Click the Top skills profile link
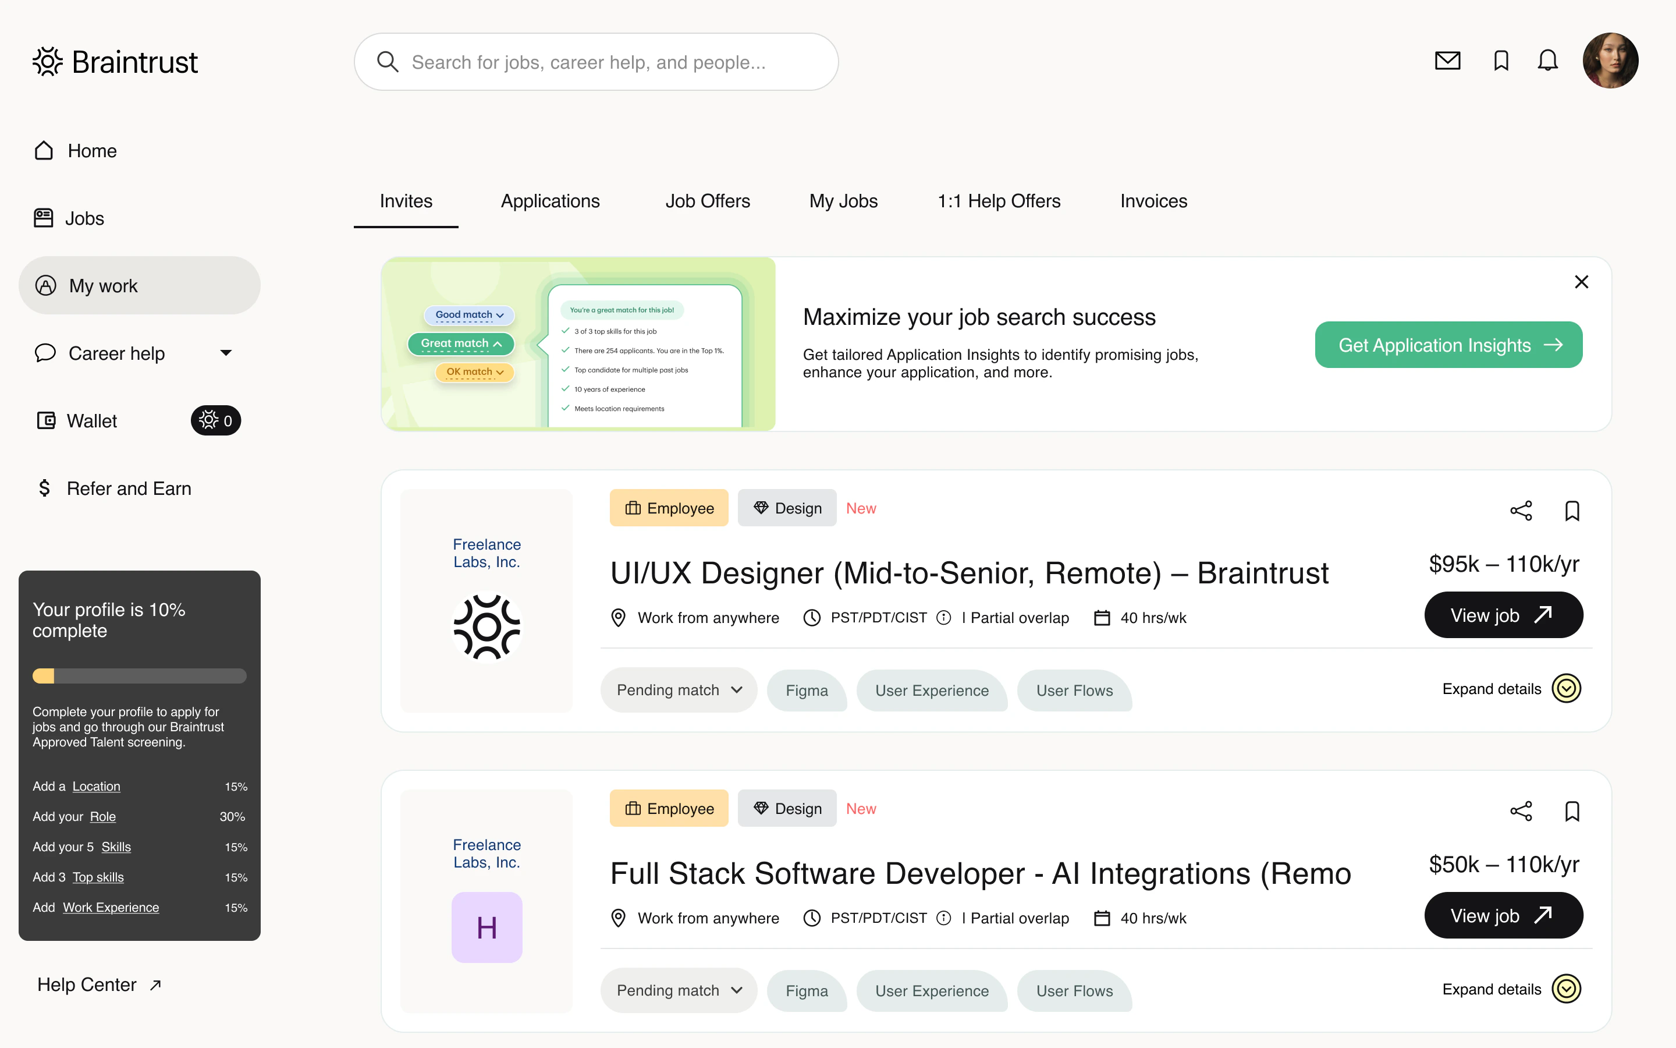The width and height of the screenshot is (1676, 1048). point(98,877)
